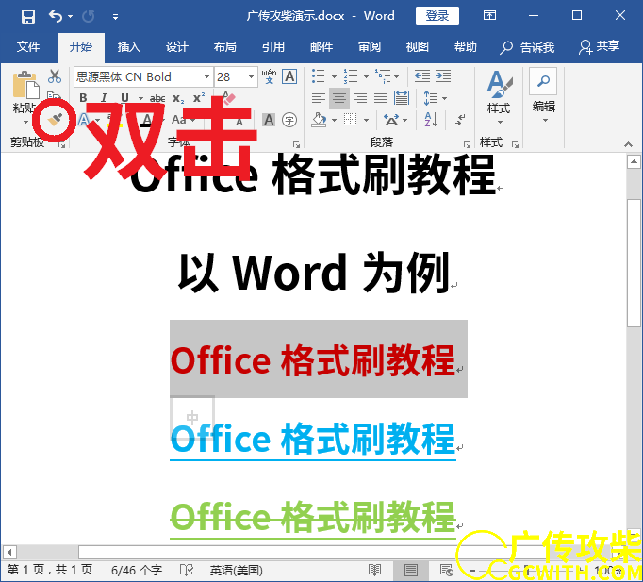This screenshot has height=582, width=643.
Task: Toggle show/hide paragraph marks icon
Action: pyautogui.click(x=460, y=120)
